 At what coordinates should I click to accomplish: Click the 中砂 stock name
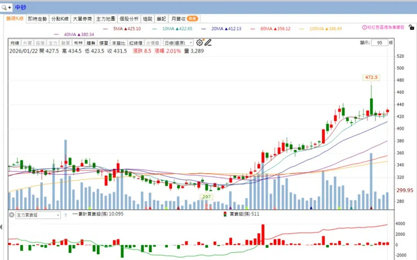coord(20,7)
